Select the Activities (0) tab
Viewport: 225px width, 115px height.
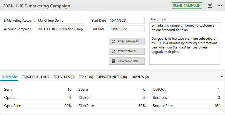(64, 77)
